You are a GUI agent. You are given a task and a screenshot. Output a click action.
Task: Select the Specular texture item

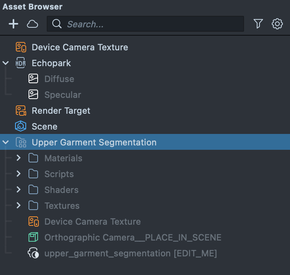63,95
